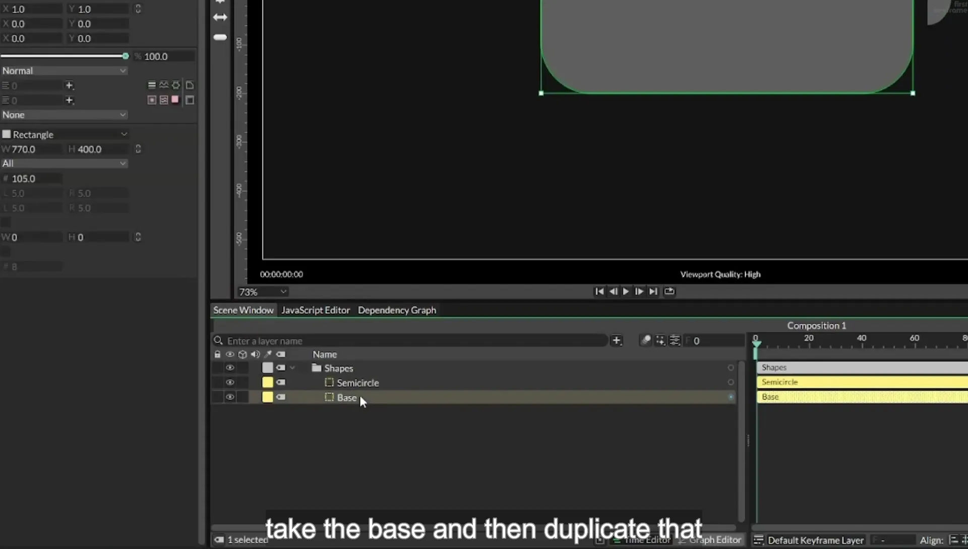This screenshot has width=968, height=549.
Task: Click the pill-shaped tool in viewport toolbar
Action: pyautogui.click(x=220, y=37)
